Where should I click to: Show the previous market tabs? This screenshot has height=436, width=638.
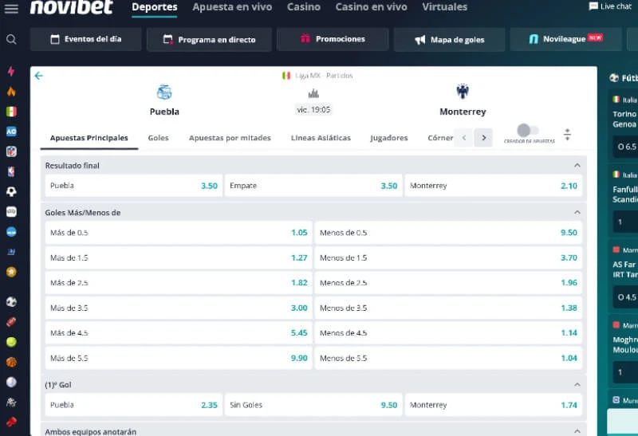point(464,137)
